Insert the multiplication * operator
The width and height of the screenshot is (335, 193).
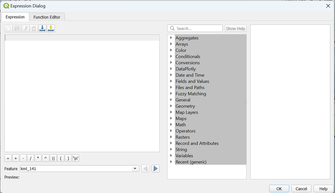point(38,158)
